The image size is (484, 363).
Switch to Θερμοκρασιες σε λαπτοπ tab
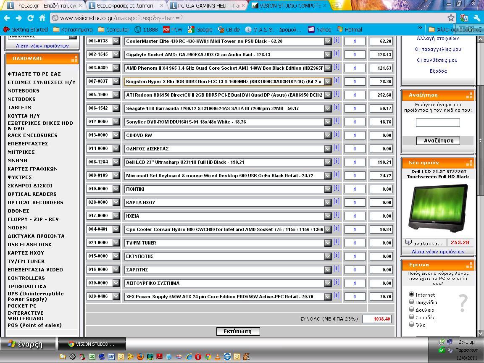pos(125,5)
